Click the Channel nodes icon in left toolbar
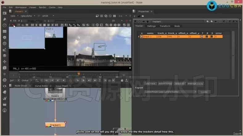This screenshot has height=136, width=243. tap(5, 31)
